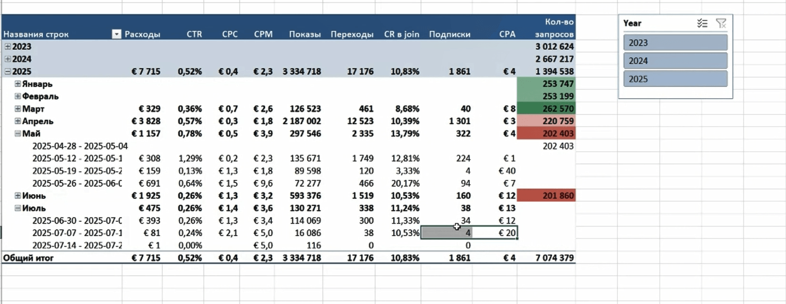Expand the Апрель month row
The height and width of the screenshot is (304, 786).
[18, 121]
